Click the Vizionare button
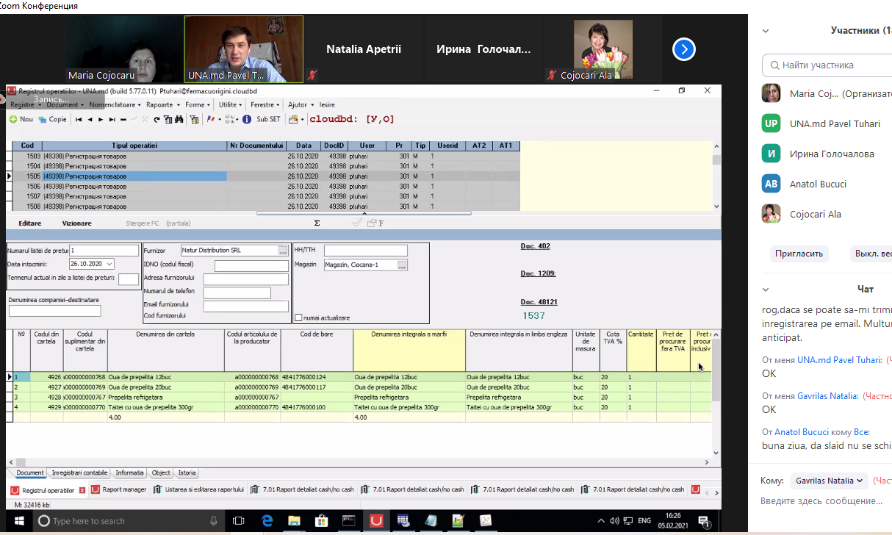 [x=77, y=223]
